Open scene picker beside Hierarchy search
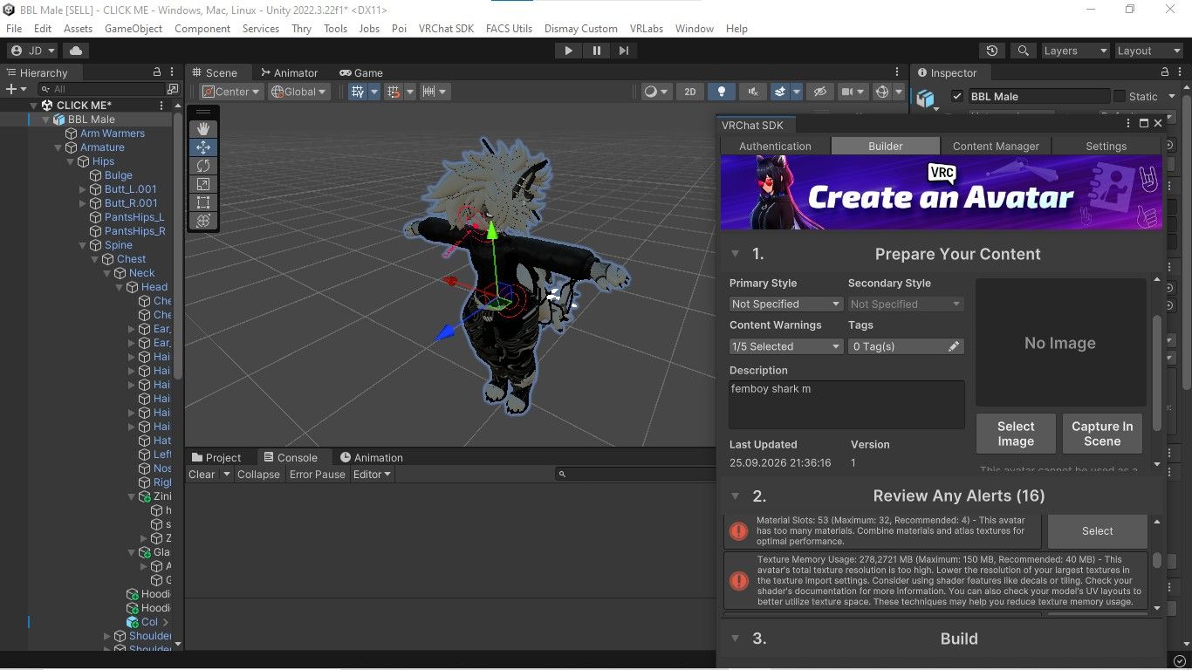This screenshot has height=670, width=1192. 173,89
